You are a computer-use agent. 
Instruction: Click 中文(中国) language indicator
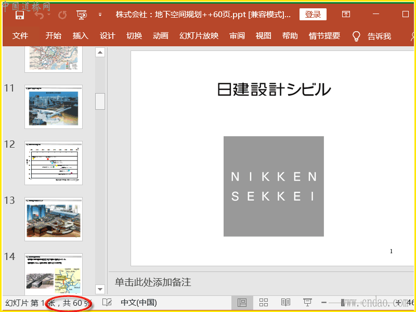pos(138,303)
